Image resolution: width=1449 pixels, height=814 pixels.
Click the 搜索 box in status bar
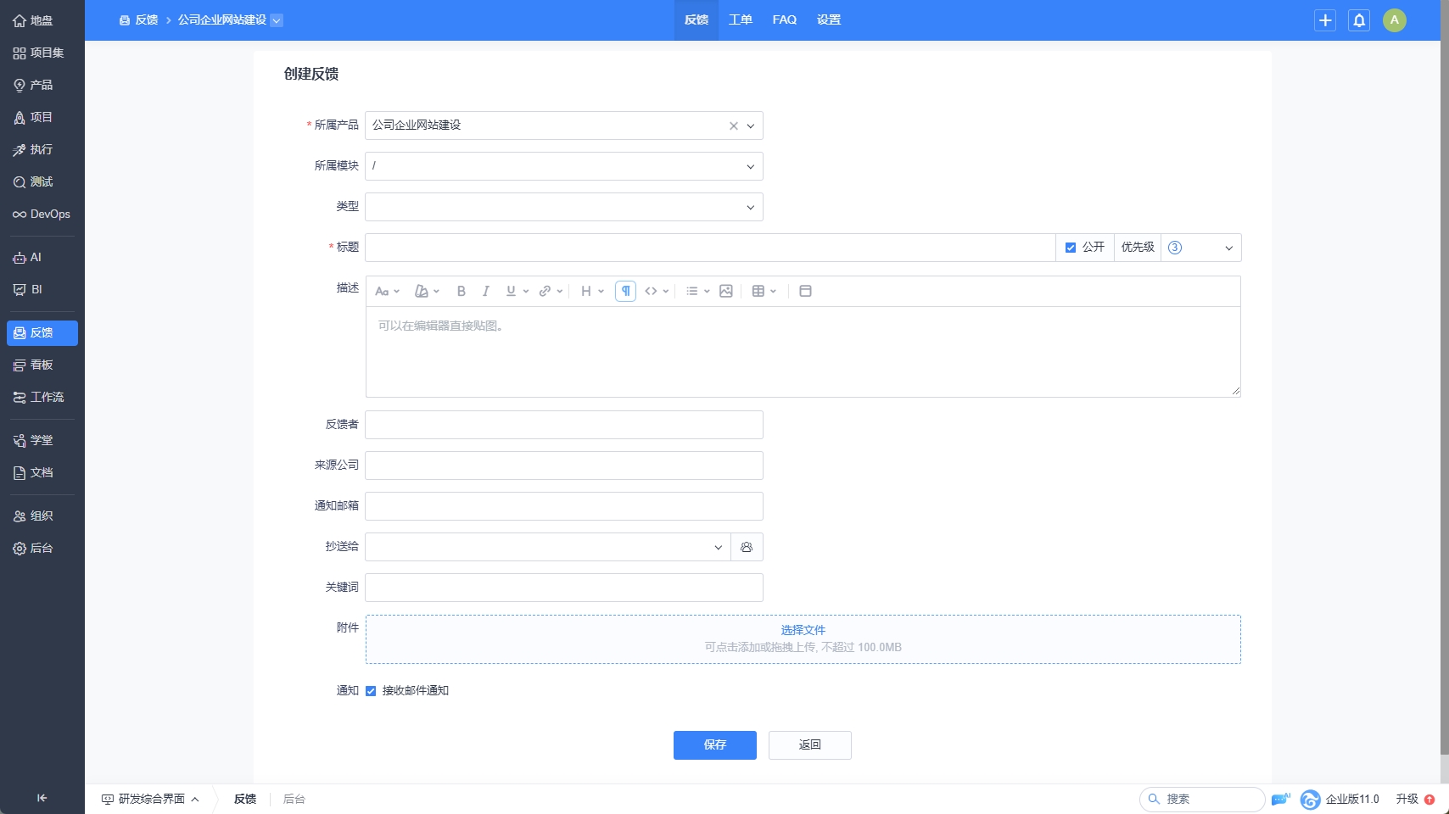pos(1202,799)
